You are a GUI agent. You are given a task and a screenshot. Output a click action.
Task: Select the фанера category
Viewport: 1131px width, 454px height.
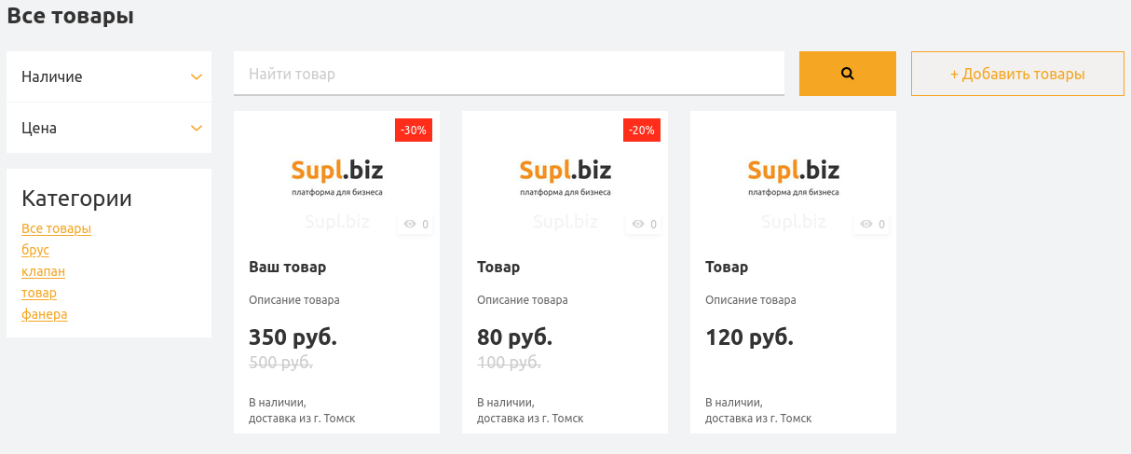45,314
